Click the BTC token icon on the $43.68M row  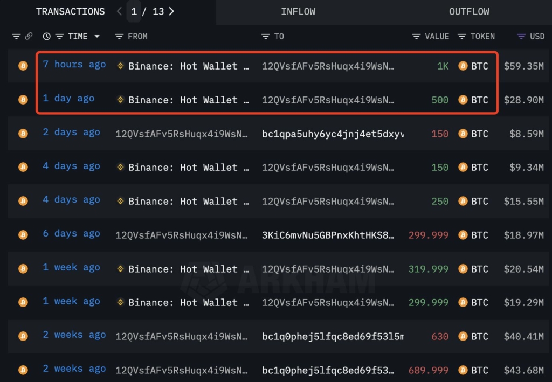pos(463,370)
